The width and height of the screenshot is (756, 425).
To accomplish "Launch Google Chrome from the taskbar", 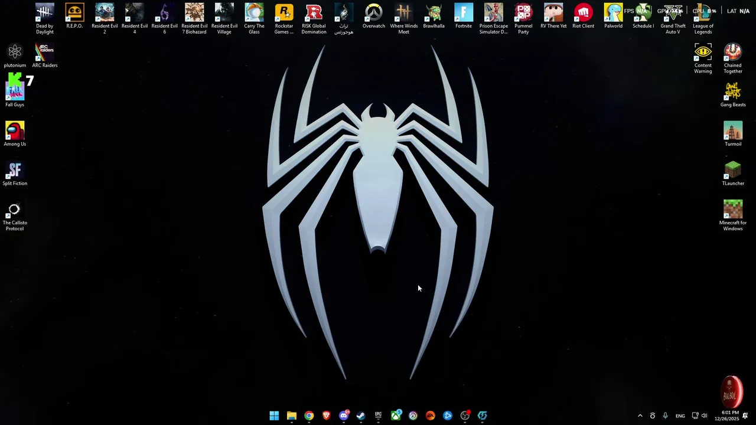I will (309, 416).
